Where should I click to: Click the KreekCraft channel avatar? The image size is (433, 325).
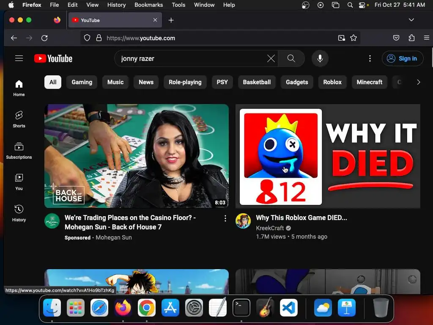pyautogui.click(x=243, y=221)
